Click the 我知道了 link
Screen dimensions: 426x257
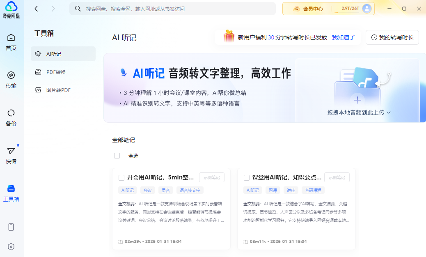(344, 37)
